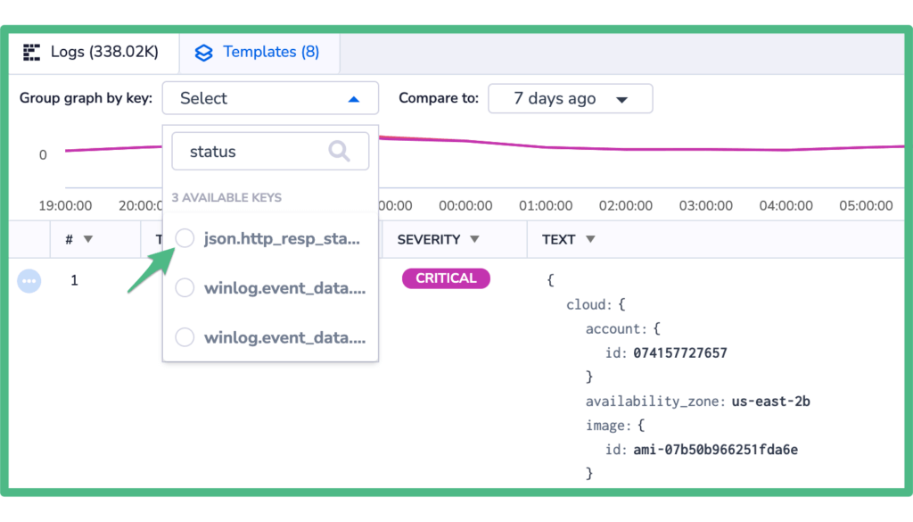Viewport: 913px width, 522px height.
Task: Open the Group graph by key dropdown
Action: coord(270,98)
